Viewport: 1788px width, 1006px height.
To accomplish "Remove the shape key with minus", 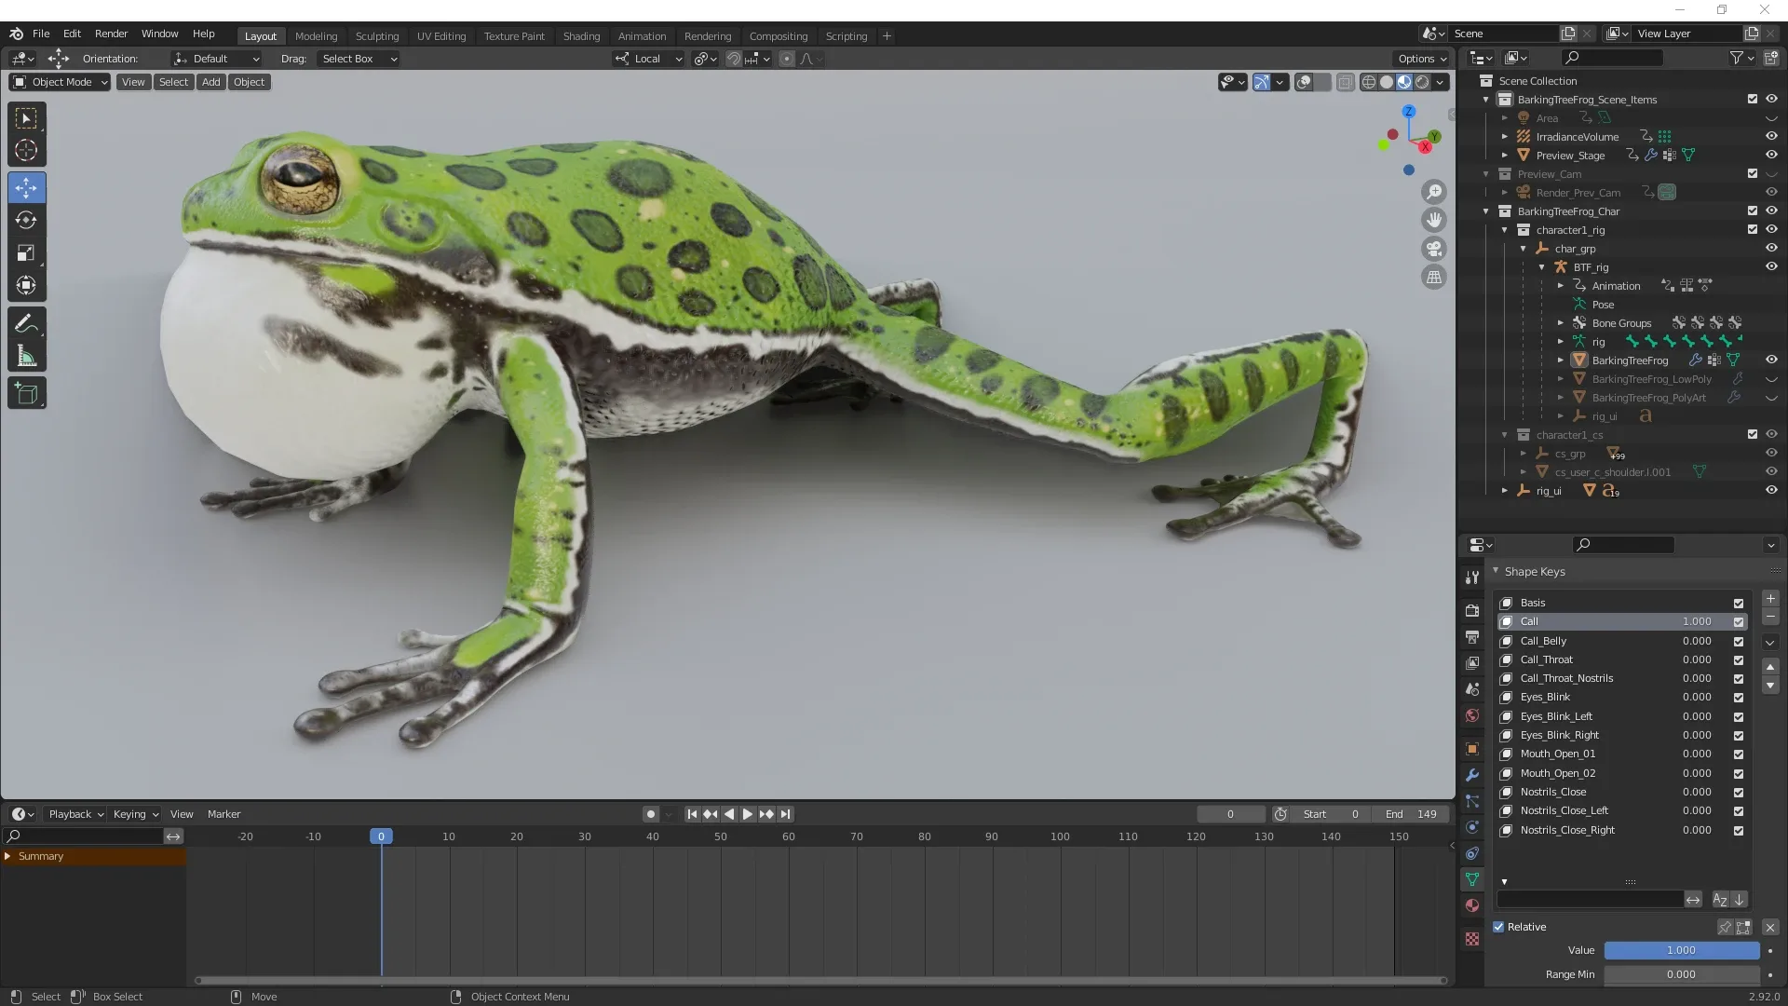I will coord(1770,617).
